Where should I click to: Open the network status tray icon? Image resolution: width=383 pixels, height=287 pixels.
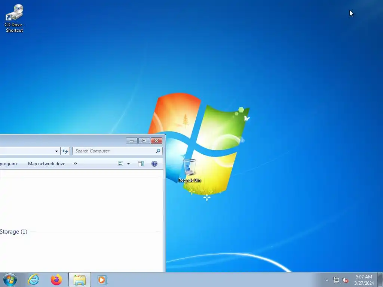tap(336, 280)
